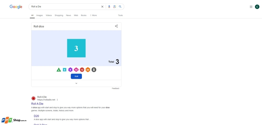Open the Google apps grid

coord(251,7)
